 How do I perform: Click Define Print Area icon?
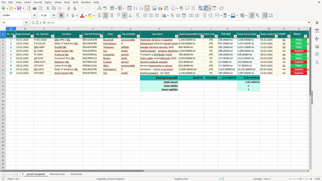200,8
